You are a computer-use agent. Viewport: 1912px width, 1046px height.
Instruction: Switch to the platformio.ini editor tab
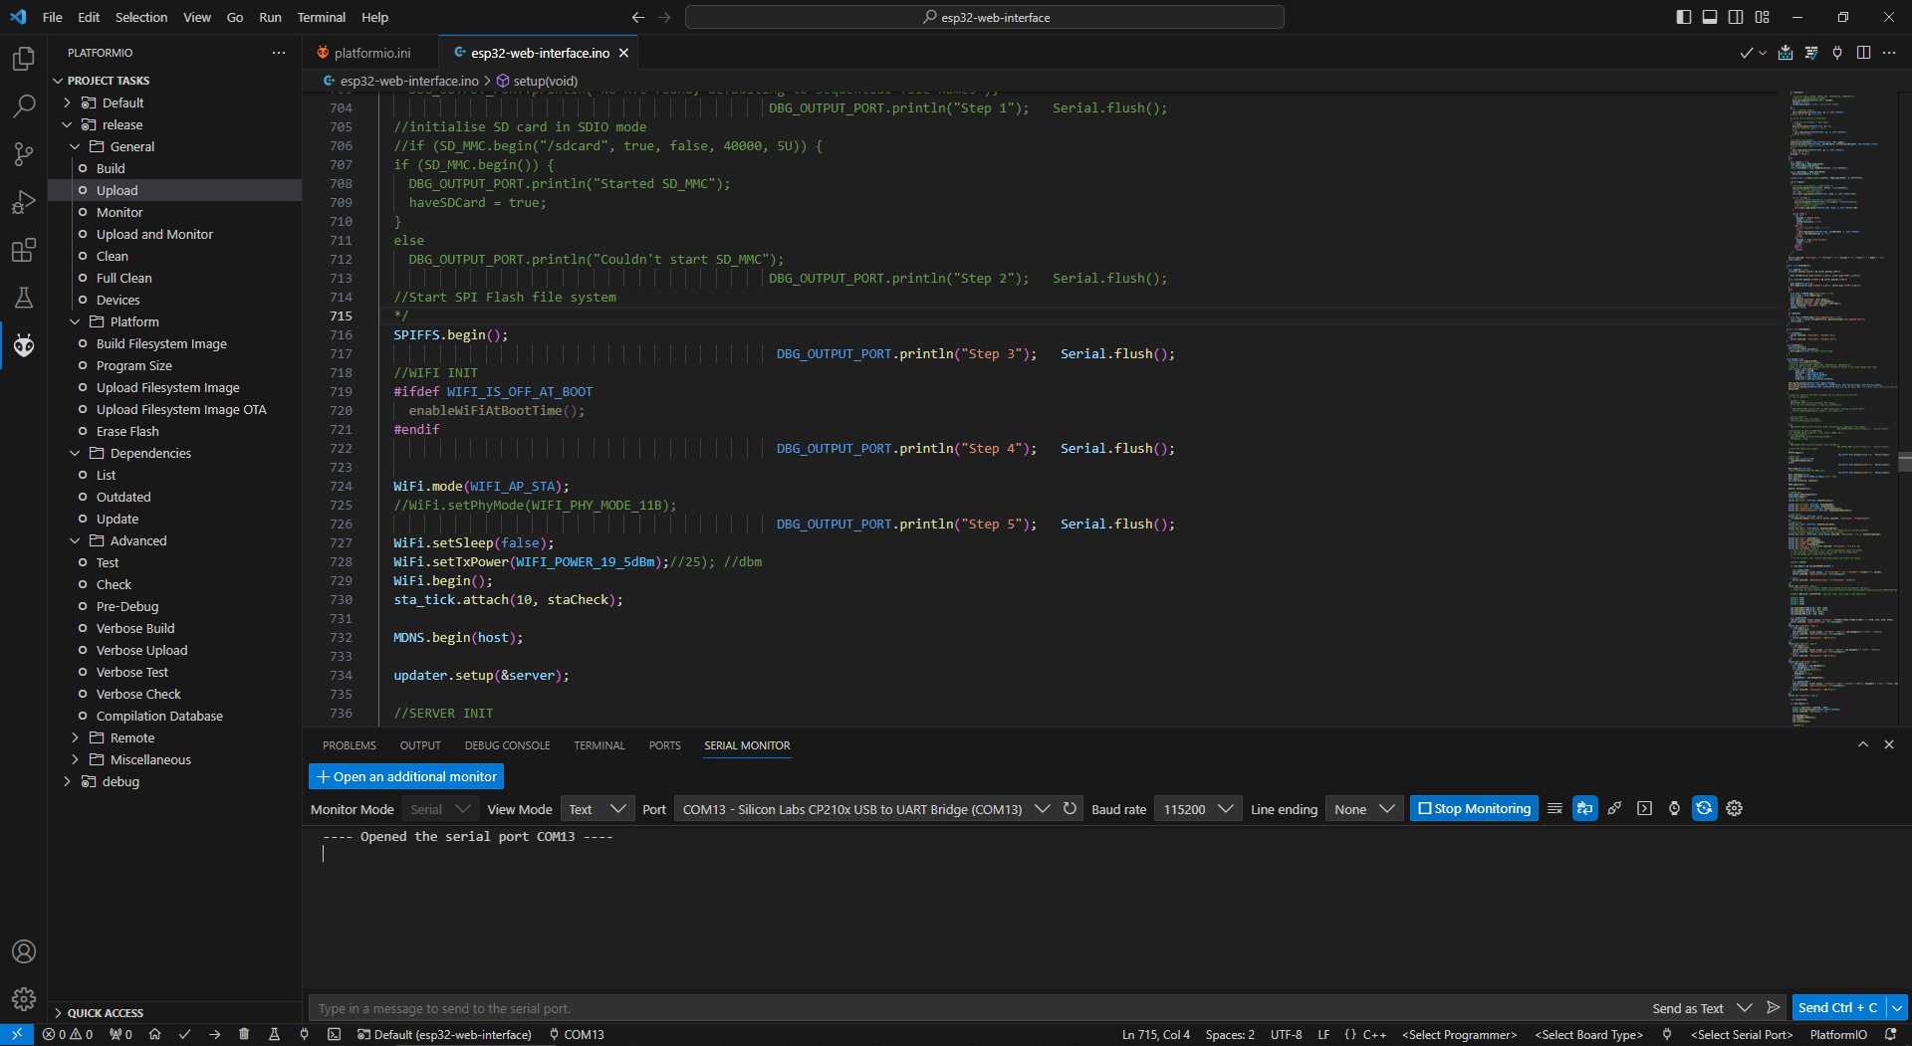371,53
